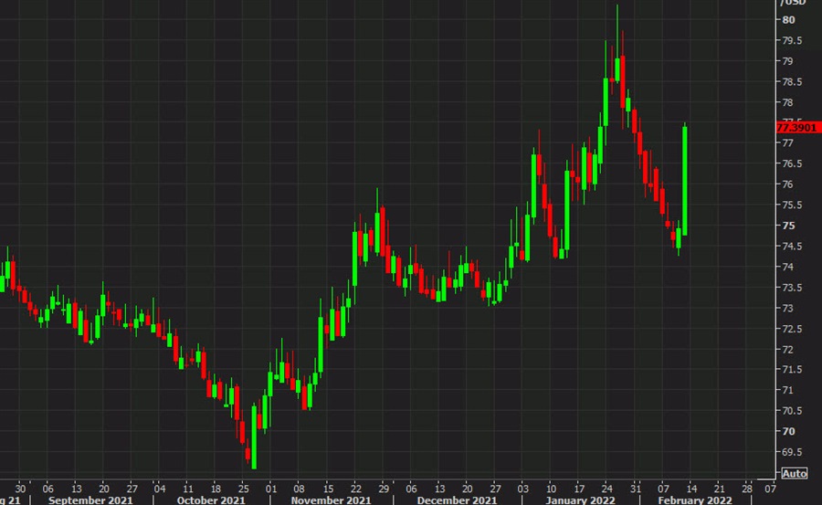
Task: Click the 74 price axis label
Action: click(787, 267)
